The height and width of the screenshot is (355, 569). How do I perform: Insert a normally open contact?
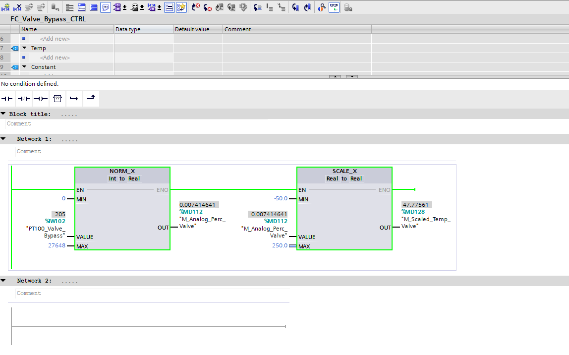[x=7, y=98]
